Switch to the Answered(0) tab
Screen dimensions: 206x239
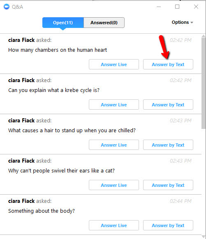click(x=104, y=23)
